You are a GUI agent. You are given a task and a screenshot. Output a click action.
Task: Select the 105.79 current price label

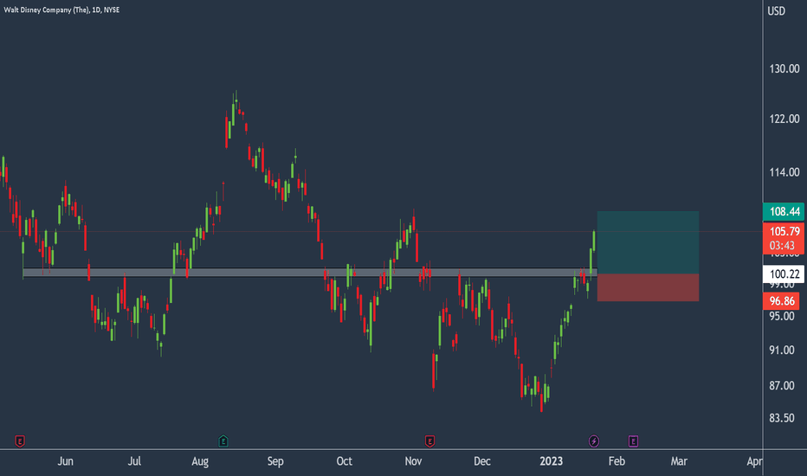tap(784, 238)
